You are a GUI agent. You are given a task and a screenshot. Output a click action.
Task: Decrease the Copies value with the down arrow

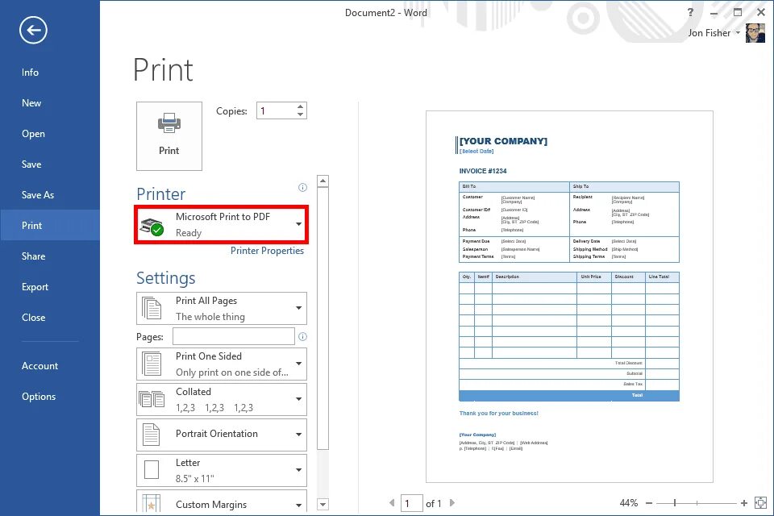click(x=300, y=114)
